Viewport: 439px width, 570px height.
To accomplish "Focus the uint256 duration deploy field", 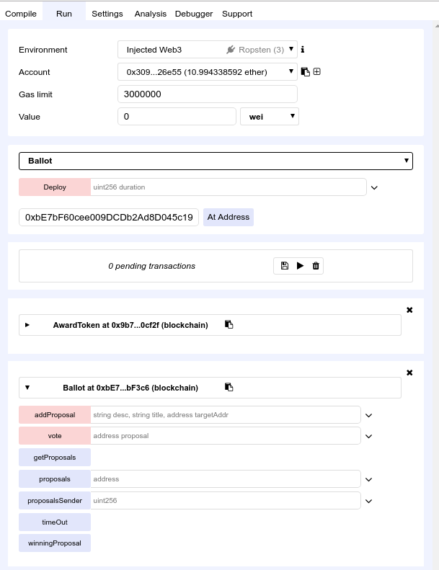I will [228, 187].
